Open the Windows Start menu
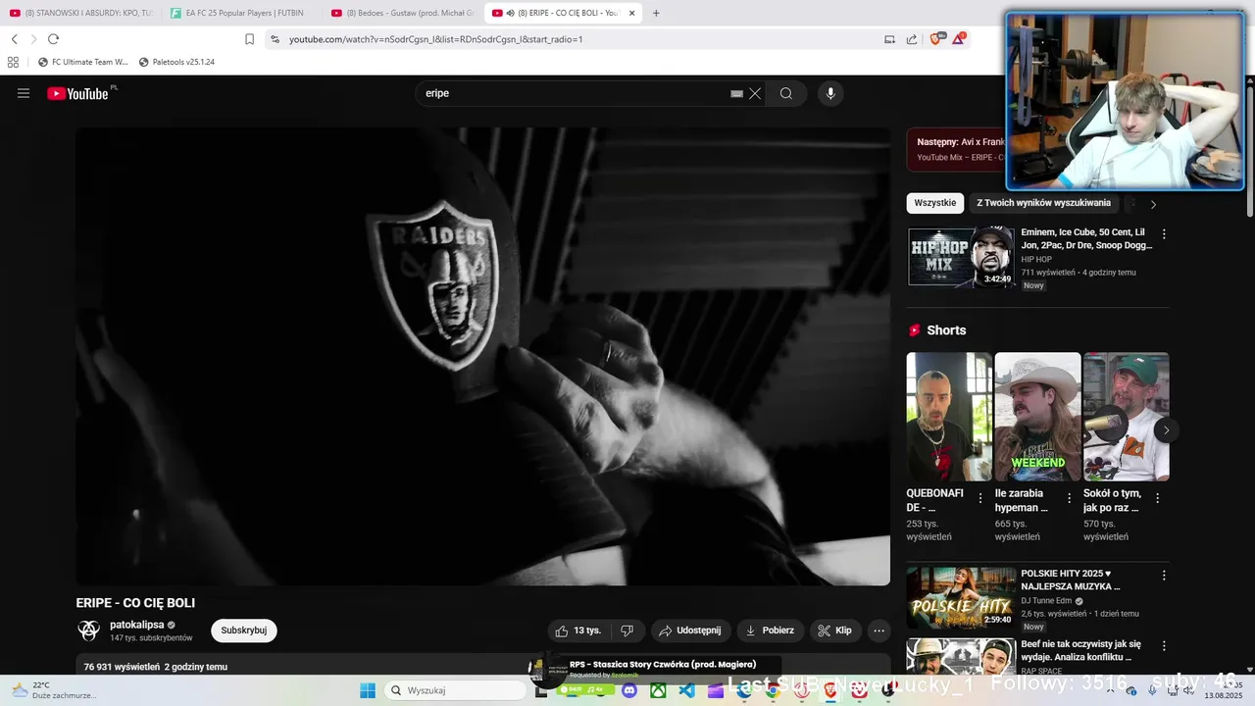The height and width of the screenshot is (706, 1255). (368, 690)
